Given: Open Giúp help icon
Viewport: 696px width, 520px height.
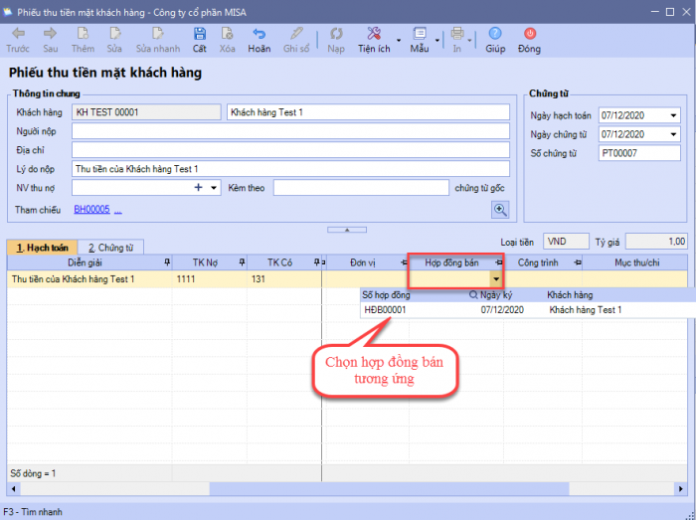Looking at the screenshot, I should pos(495,40).
